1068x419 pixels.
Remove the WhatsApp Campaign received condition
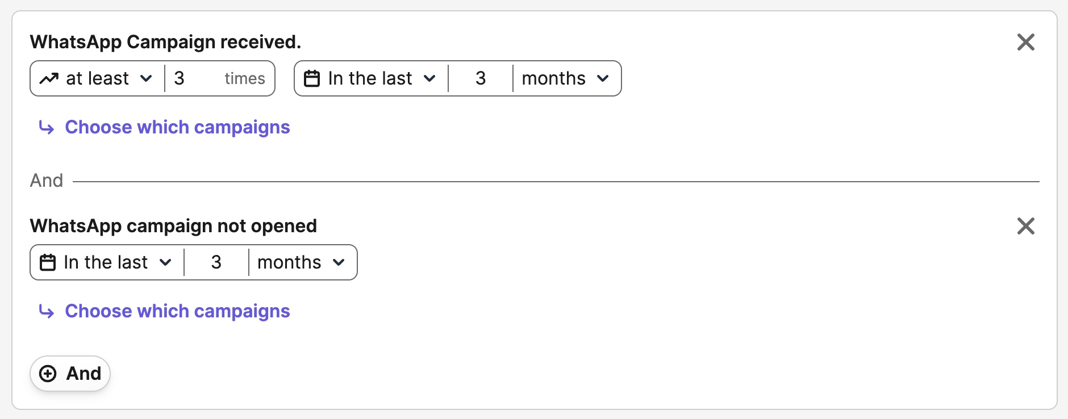pos(1025,42)
